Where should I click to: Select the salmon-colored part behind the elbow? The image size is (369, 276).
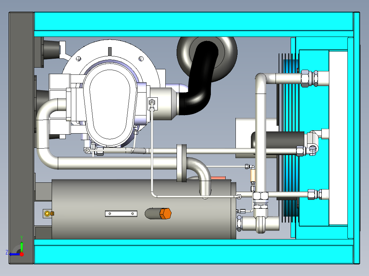(x=218, y=178)
